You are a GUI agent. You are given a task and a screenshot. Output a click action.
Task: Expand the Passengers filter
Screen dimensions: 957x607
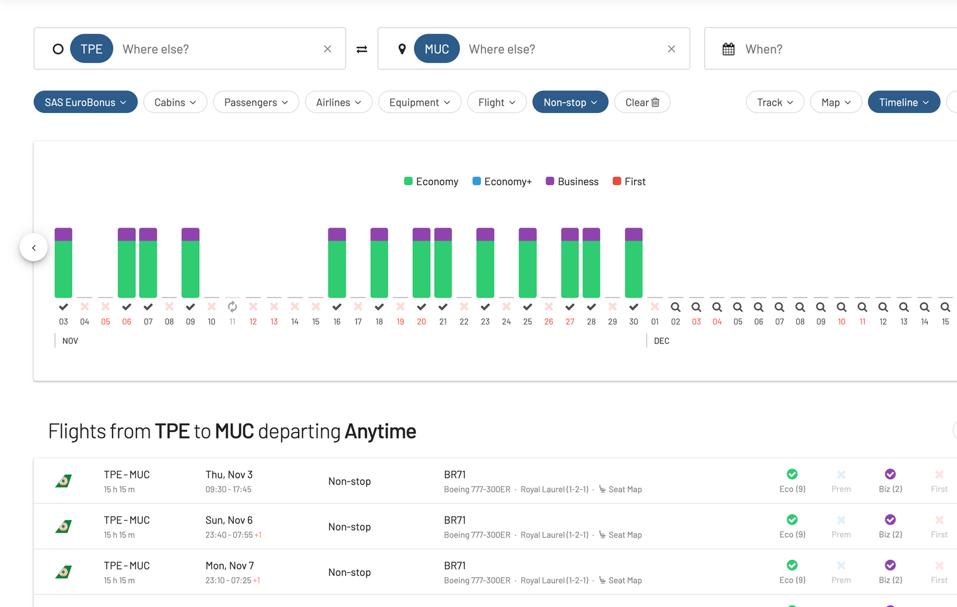click(x=256, y=102)
